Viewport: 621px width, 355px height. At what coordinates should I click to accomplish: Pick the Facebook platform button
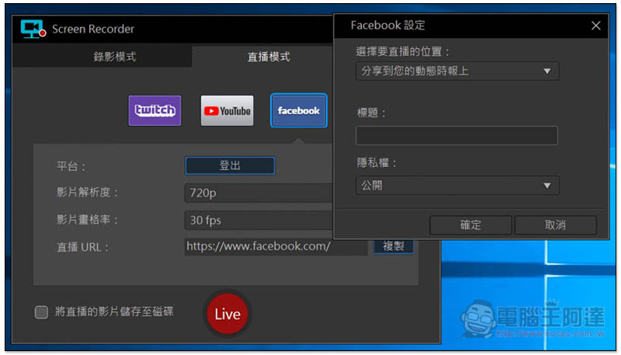299,110
